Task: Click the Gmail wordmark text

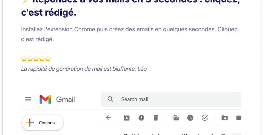Action: [65, 99]
